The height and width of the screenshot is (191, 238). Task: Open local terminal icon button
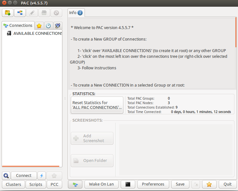128,184
